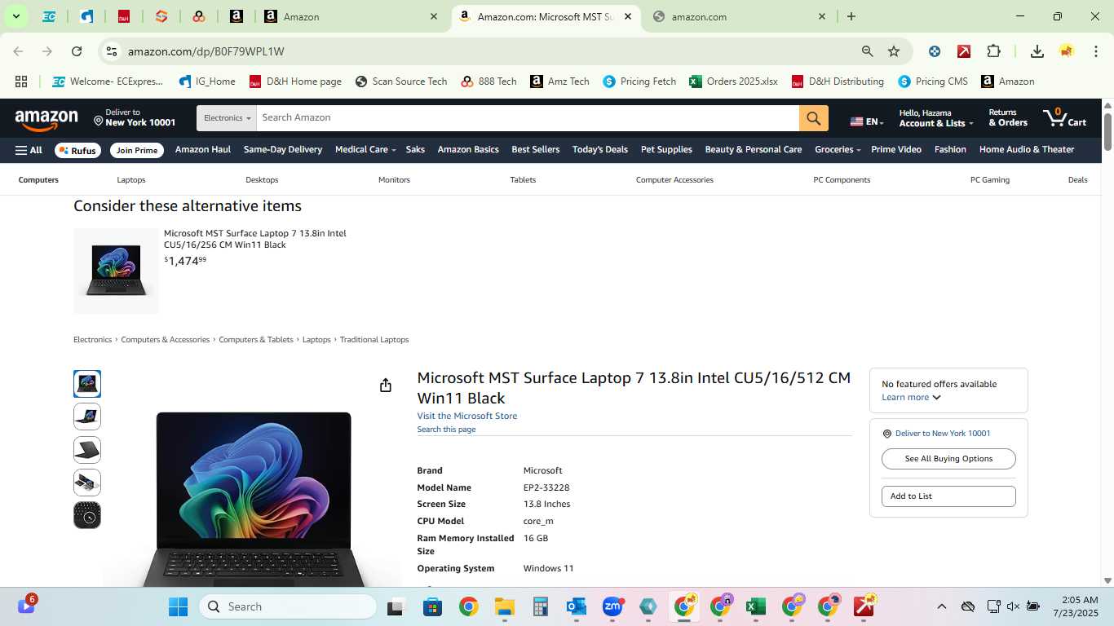Visit the Microsoft Store link
Image resolution: width=1114 pixels, height=626 pixels.
(467, 416)
